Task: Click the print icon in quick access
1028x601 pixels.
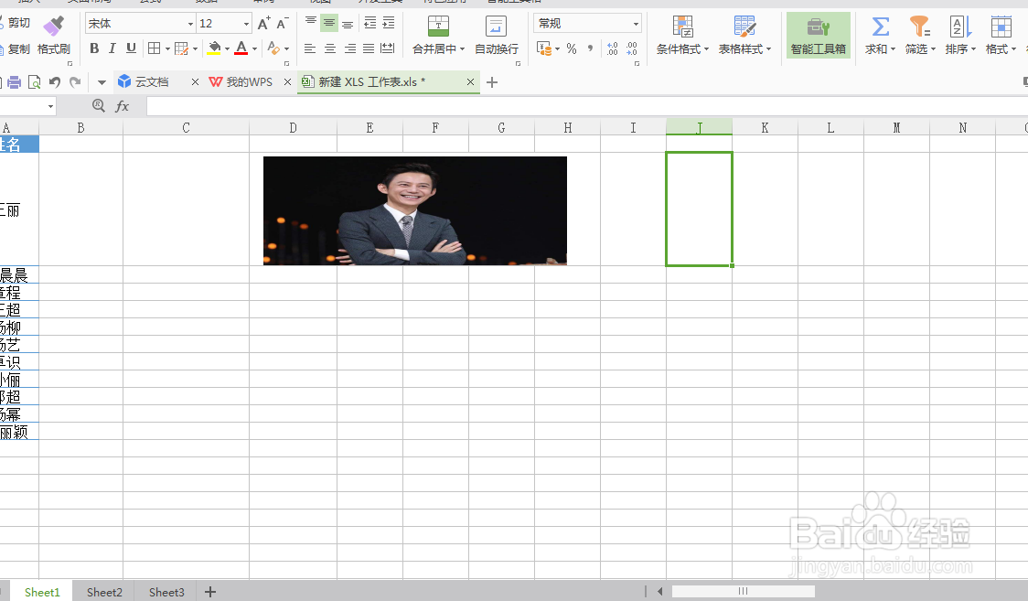Action: (15, 82)
